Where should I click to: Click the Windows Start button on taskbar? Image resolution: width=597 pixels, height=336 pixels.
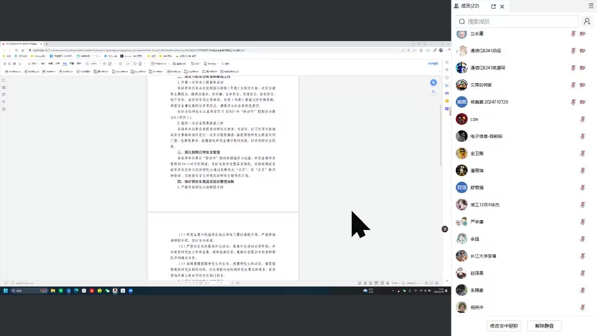[x=6, y=291]
